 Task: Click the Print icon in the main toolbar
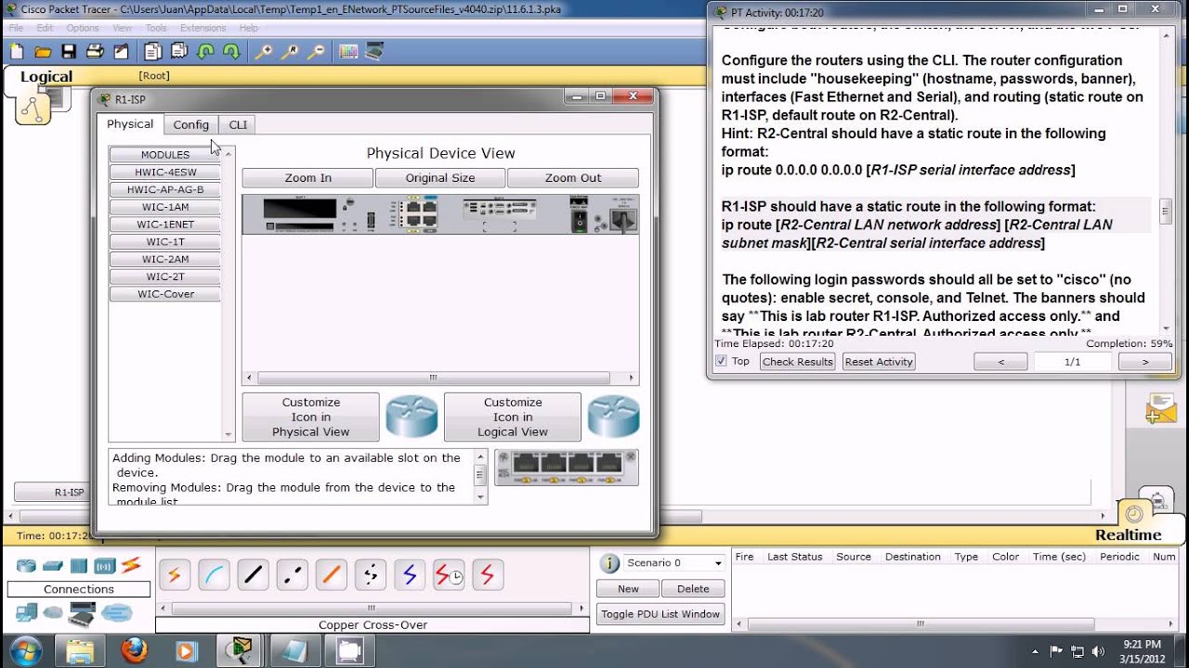pyautogui.click(x=94, y=52)
